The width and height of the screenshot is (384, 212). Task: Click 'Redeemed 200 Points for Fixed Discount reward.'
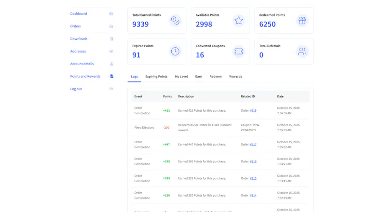(x=205, y=127)
